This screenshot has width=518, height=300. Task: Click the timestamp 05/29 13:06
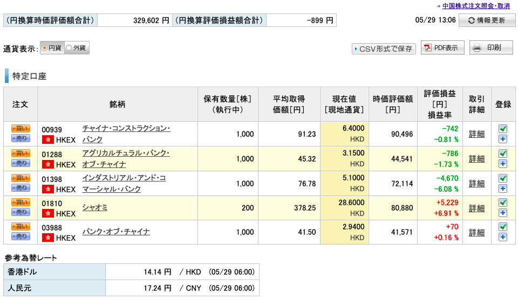[435, 20]
